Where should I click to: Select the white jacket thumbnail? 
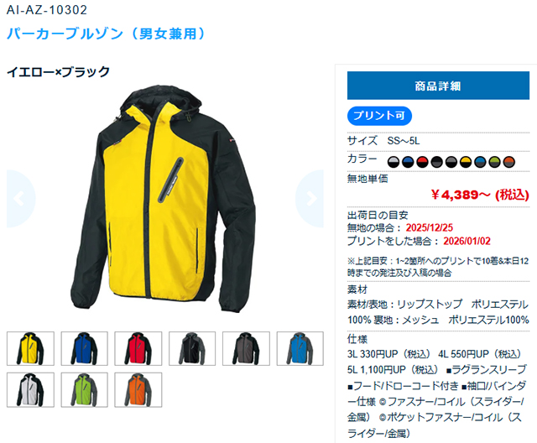30,390
